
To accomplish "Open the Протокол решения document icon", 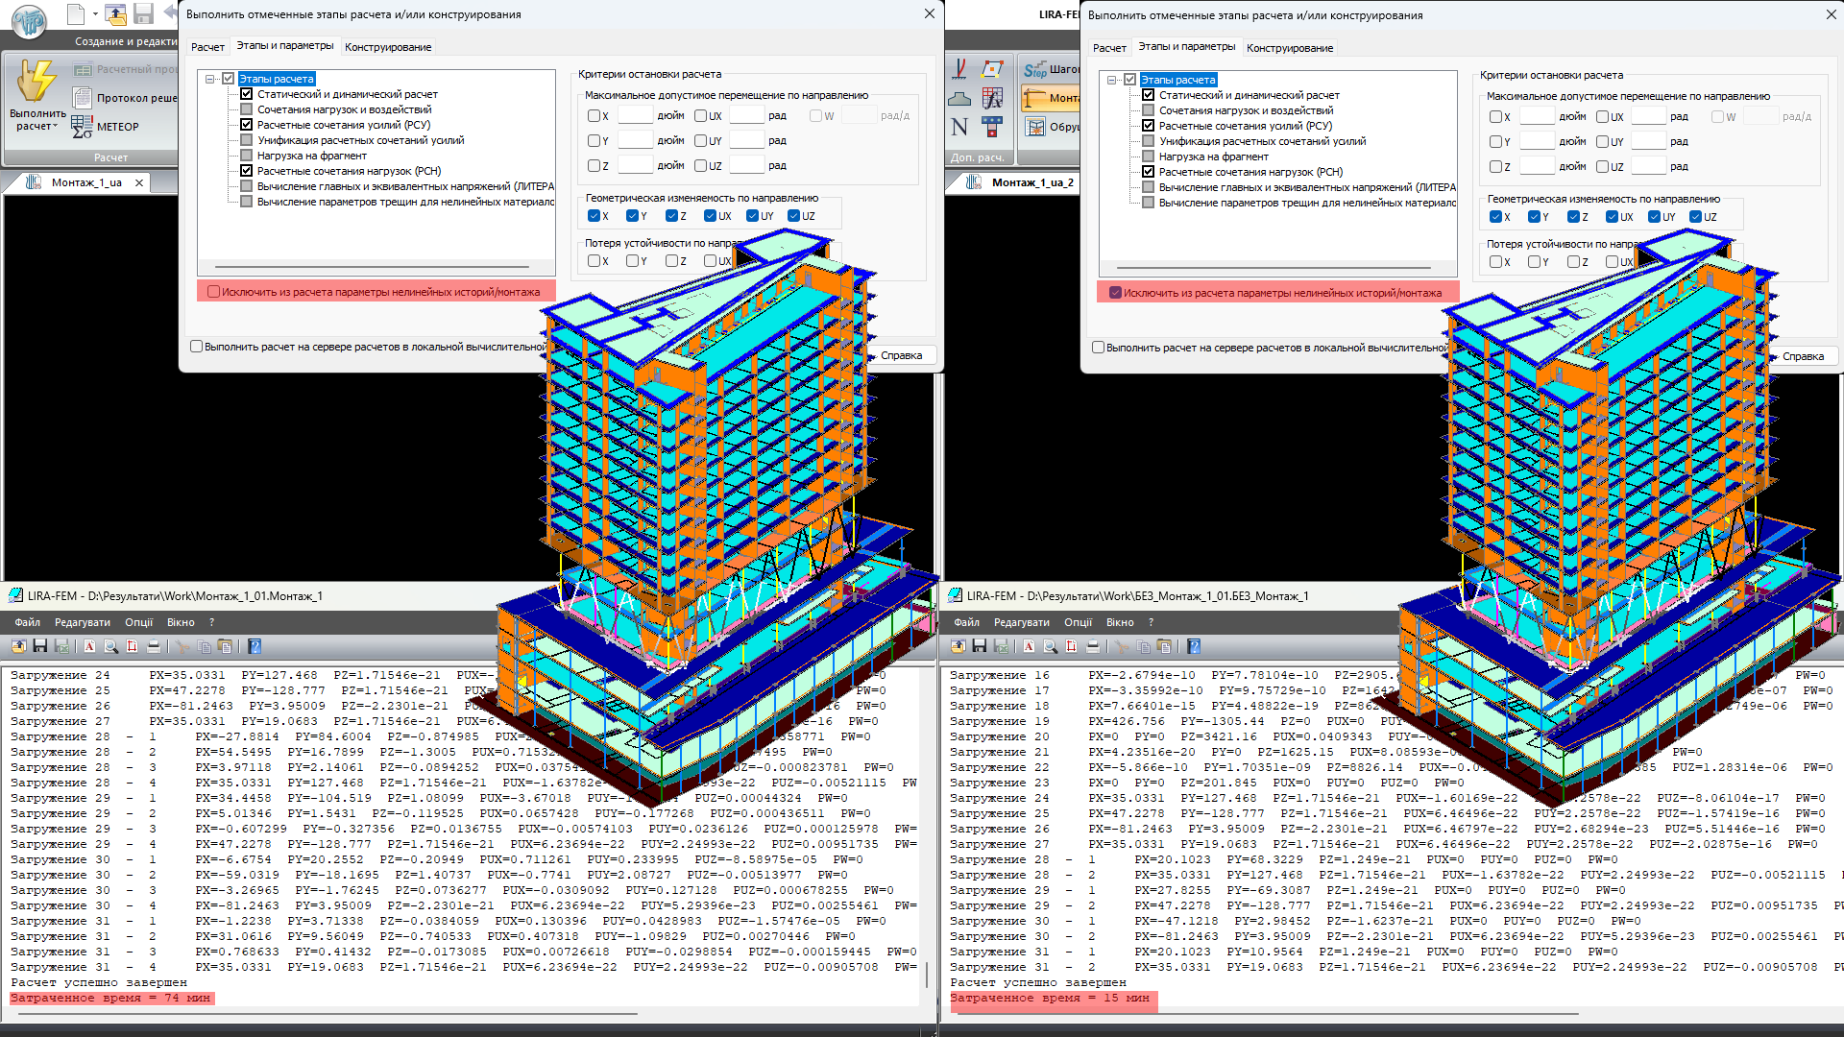I will [x=83, y=98].
